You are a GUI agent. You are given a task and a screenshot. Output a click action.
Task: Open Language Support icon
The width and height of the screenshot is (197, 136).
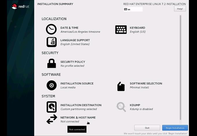(x=51, y=42)
